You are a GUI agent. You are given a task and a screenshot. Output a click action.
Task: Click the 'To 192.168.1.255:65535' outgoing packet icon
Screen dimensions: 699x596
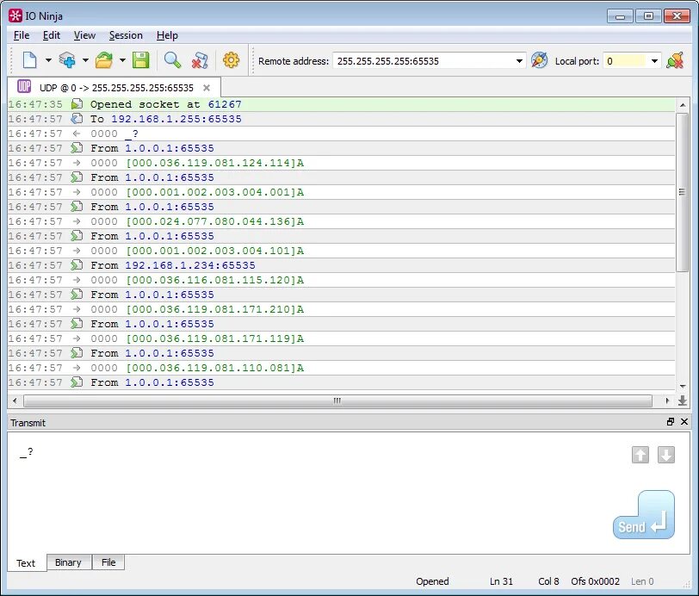tap(77, 119)
